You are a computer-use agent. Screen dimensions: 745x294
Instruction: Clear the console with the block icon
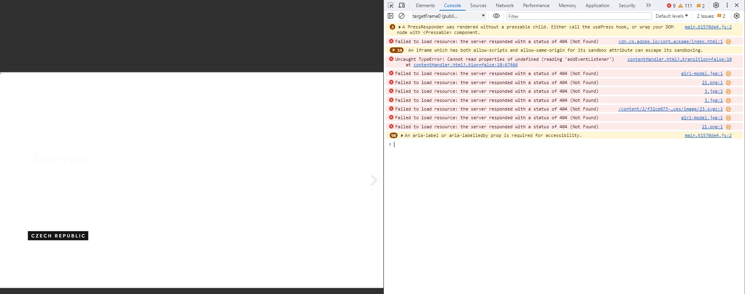click(402, 16)
